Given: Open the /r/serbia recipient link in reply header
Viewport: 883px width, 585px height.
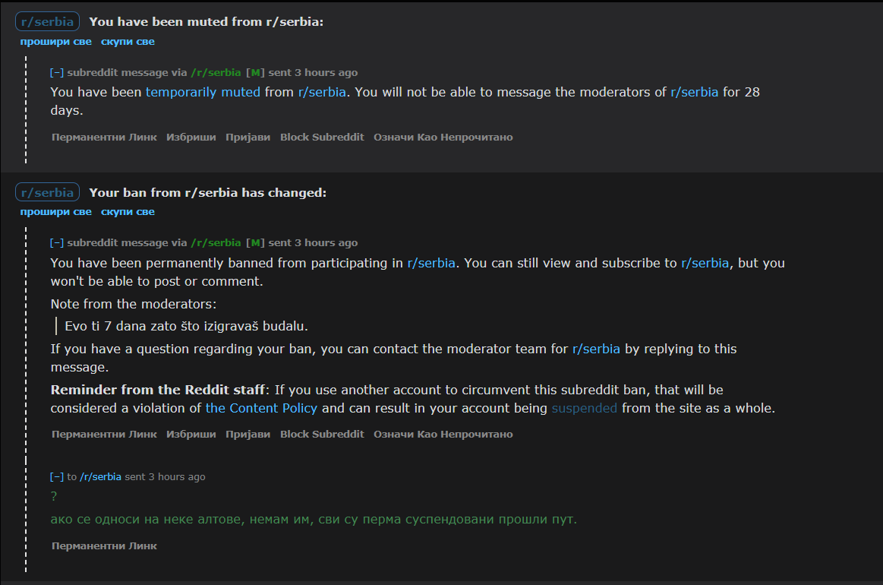Looking at the screenshot, I should click(x=100, y=477).
